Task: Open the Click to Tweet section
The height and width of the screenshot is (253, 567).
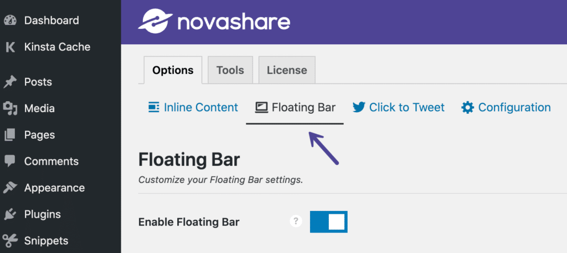Action: pos(399,108)
